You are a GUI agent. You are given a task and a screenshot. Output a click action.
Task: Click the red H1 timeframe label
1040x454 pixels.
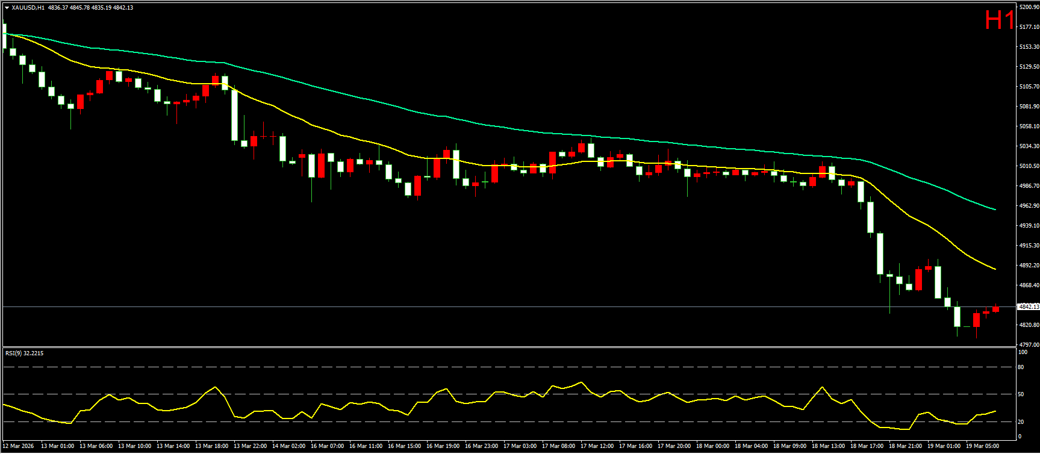pos(999,21)
